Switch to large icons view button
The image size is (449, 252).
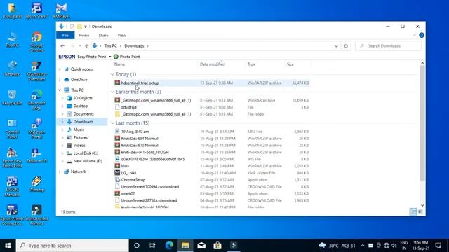click(x=420, y=211)
